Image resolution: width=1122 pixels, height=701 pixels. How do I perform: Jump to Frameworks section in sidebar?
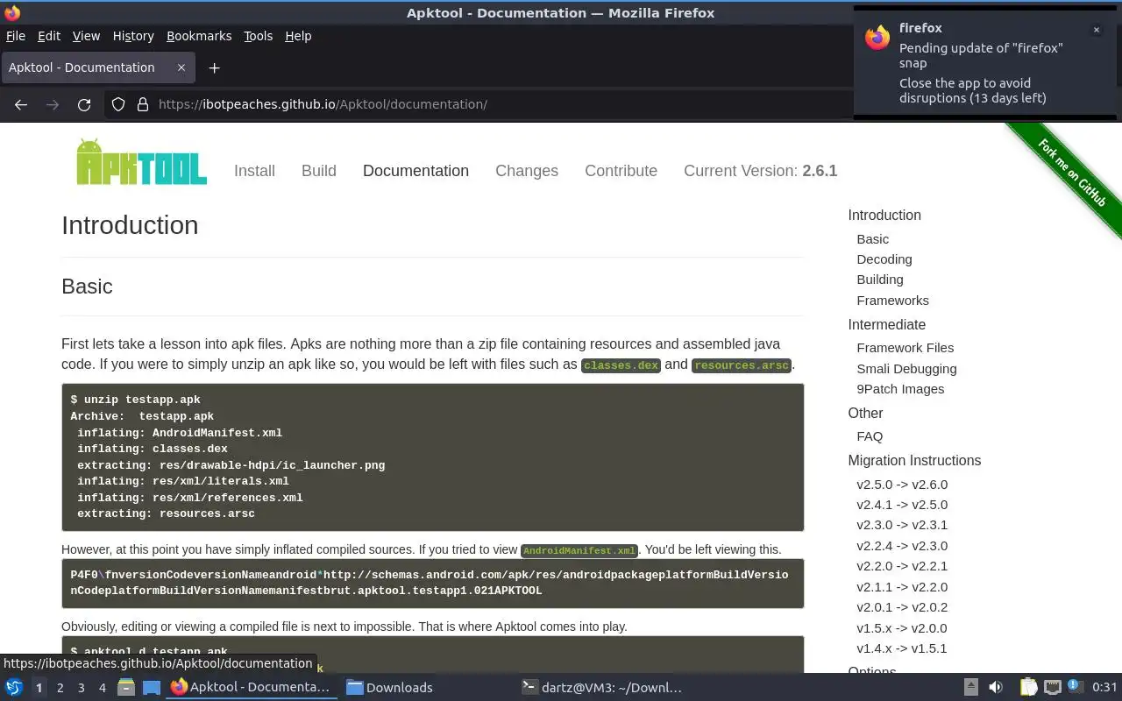tap(892, 301)
